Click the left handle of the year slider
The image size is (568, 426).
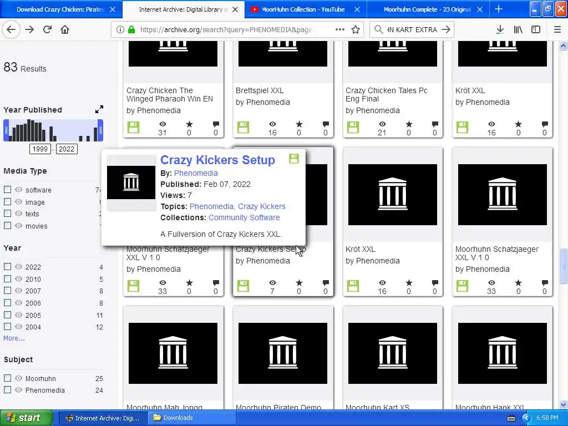pyautogui.click(x=6, y=130)
